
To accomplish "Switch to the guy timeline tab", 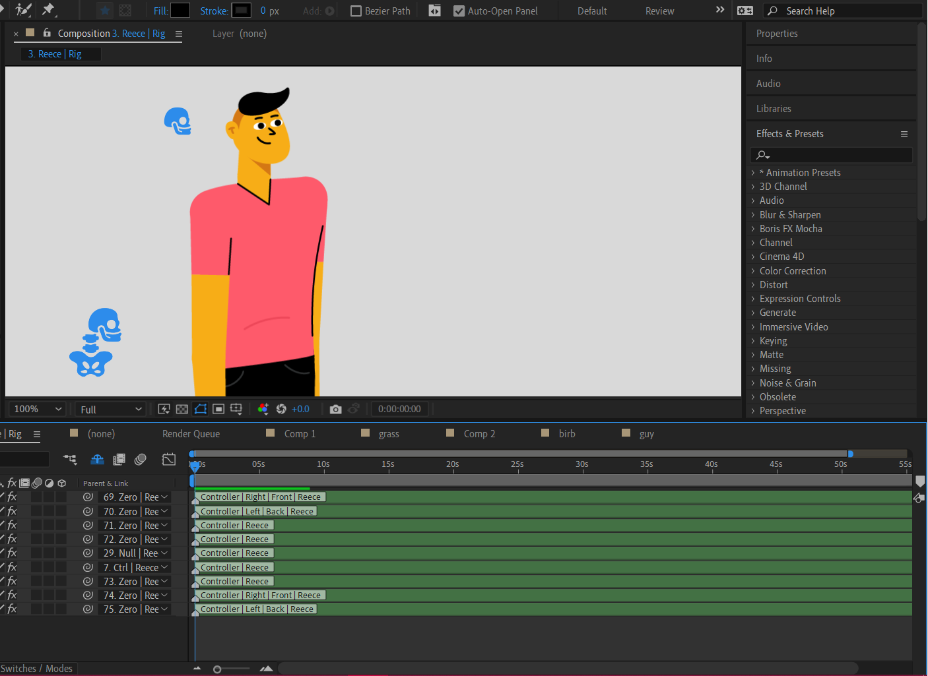I will coord(647,434).
